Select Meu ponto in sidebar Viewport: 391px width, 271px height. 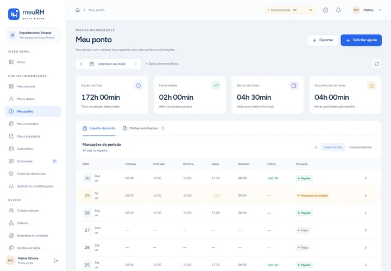(x=33, y=111)
